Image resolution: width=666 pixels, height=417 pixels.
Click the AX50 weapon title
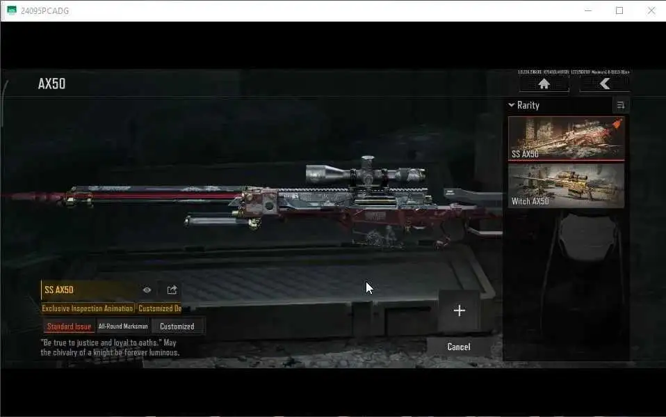(x=52, y=84)
